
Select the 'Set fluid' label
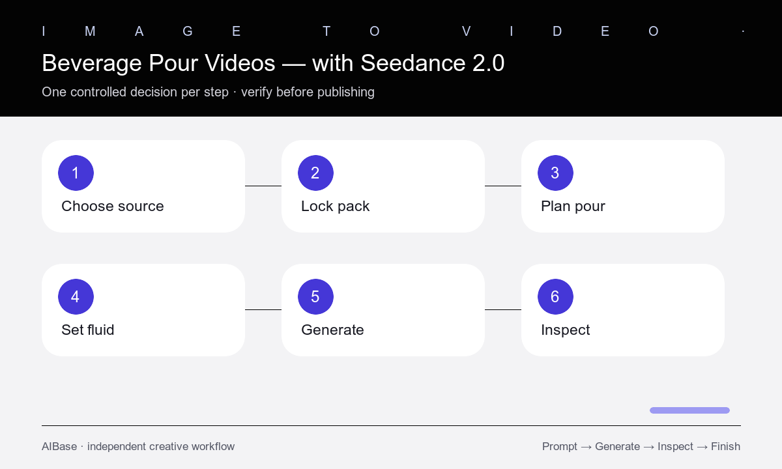click(88, 330)
